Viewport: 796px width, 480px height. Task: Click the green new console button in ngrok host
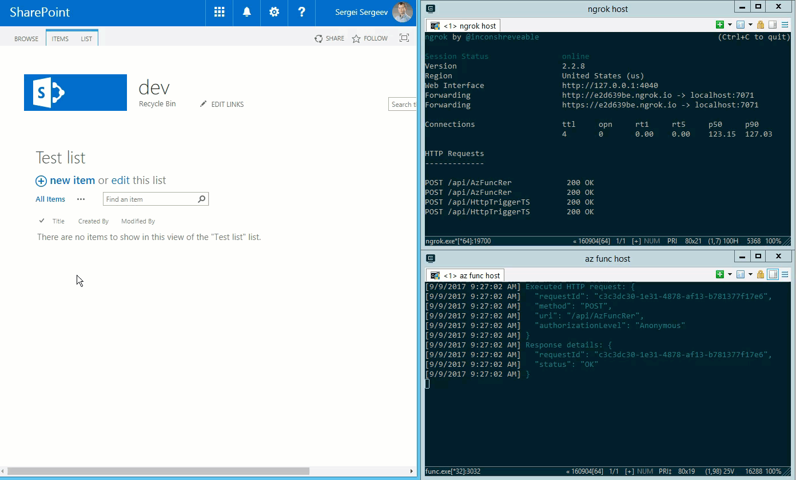tap(719, 25)
